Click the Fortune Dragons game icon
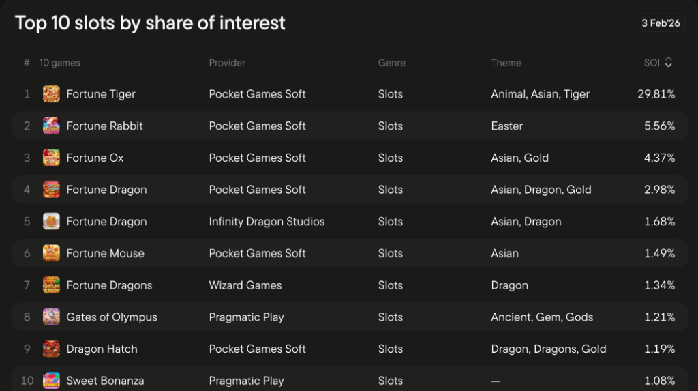The width and height of the screenshot is (698, 391). click(x=51, y=285)
